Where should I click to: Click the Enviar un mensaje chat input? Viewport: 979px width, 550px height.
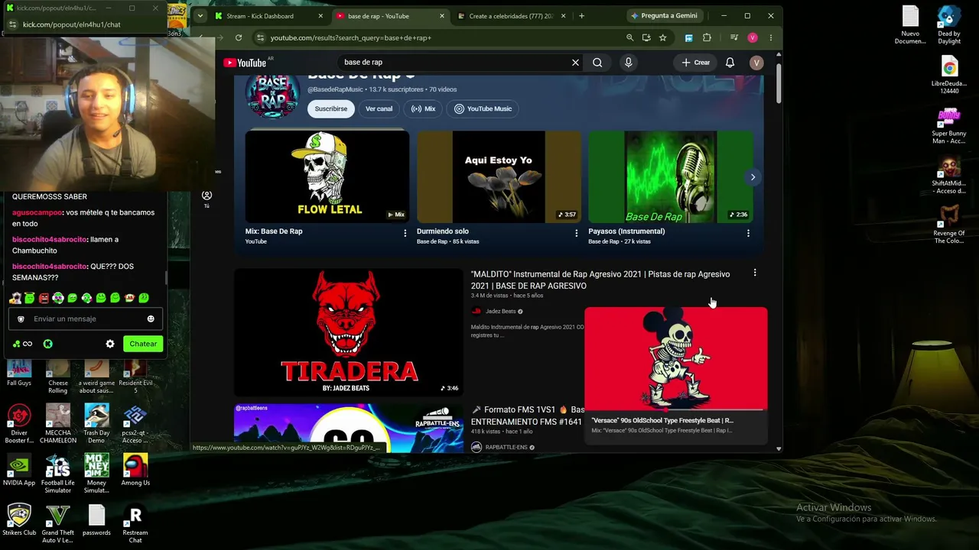click(x=86, y=319)
